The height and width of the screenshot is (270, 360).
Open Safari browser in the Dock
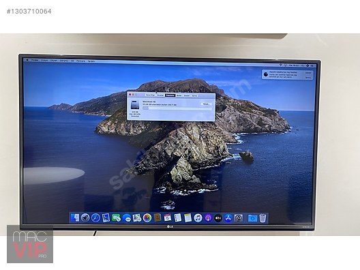(x=95, y=217)
